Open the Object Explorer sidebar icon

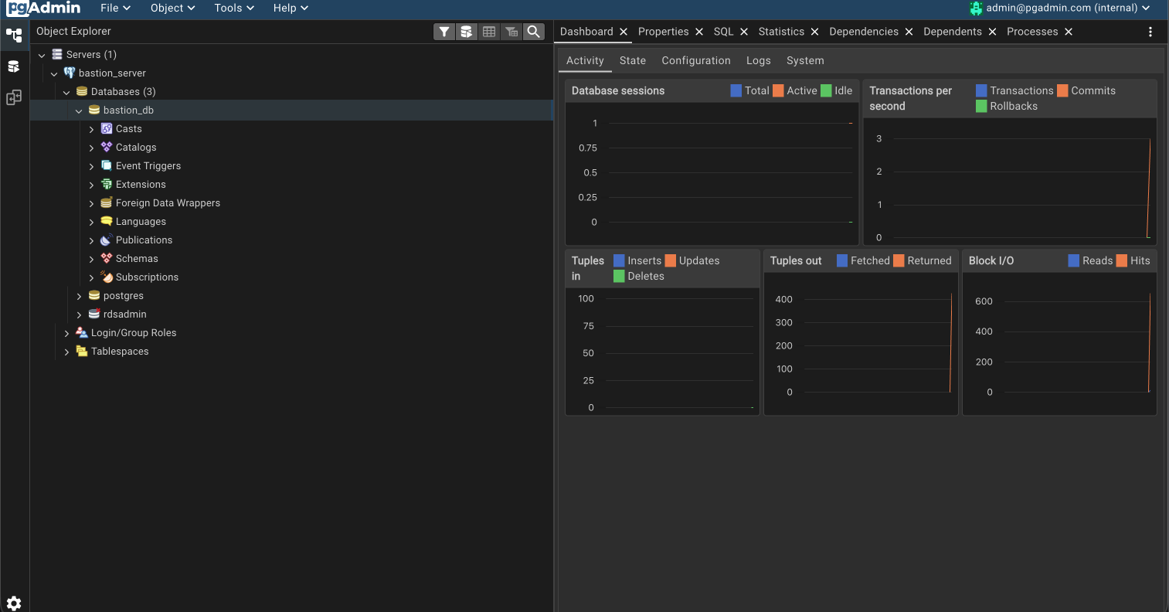(x=14, y=35)
